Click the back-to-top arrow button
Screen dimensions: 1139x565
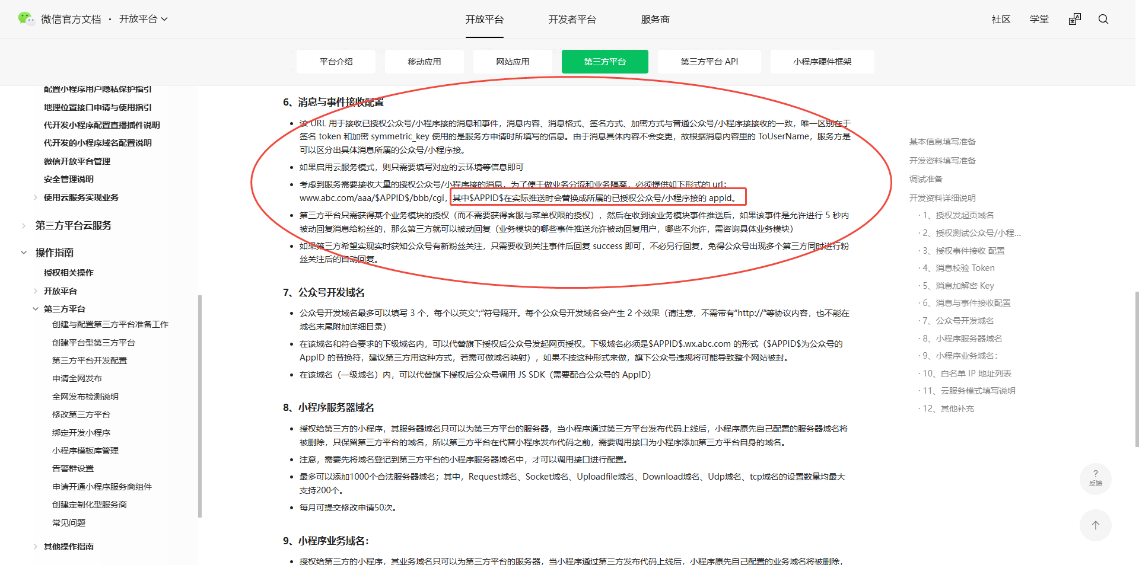(1096, 525)
